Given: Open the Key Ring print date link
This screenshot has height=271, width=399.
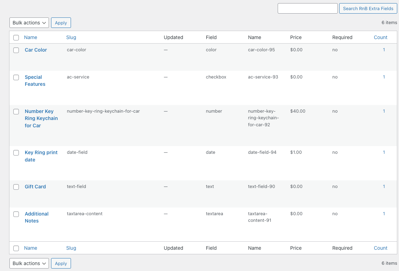Looking at the screenshot, I should click(x=41, y=156).
